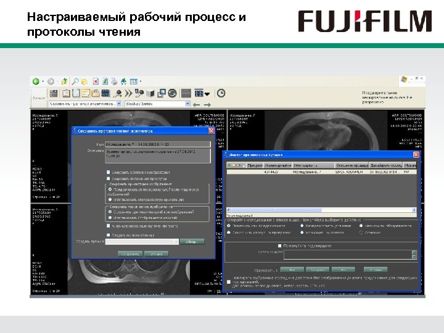
Task: Click the microphone with monitor icon
Action: pyautogui.click(x=139, y=93)
